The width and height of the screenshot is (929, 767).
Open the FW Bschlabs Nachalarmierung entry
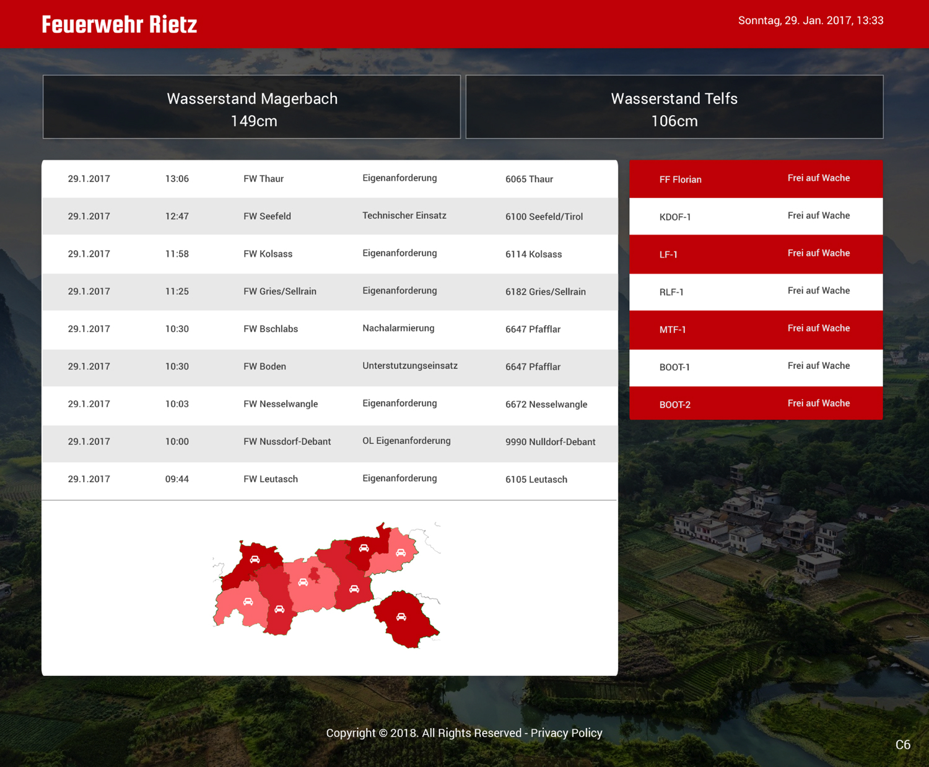pyautogui.click(x=329, y=329)
